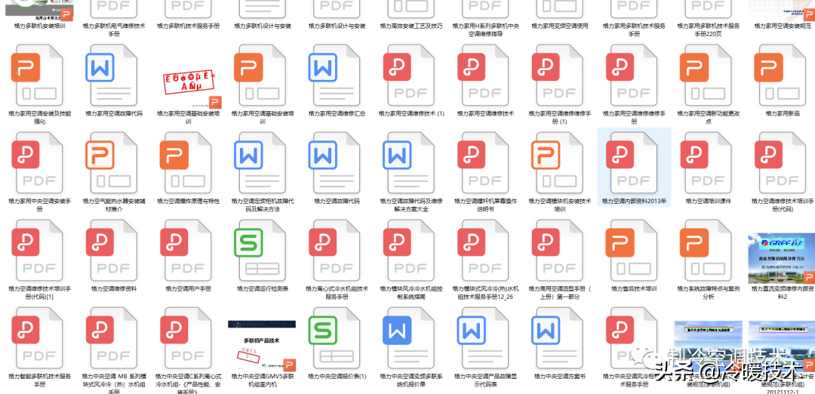Open the highlighted 格力空调内部资料2013年 PDF icon

(632, 163)
